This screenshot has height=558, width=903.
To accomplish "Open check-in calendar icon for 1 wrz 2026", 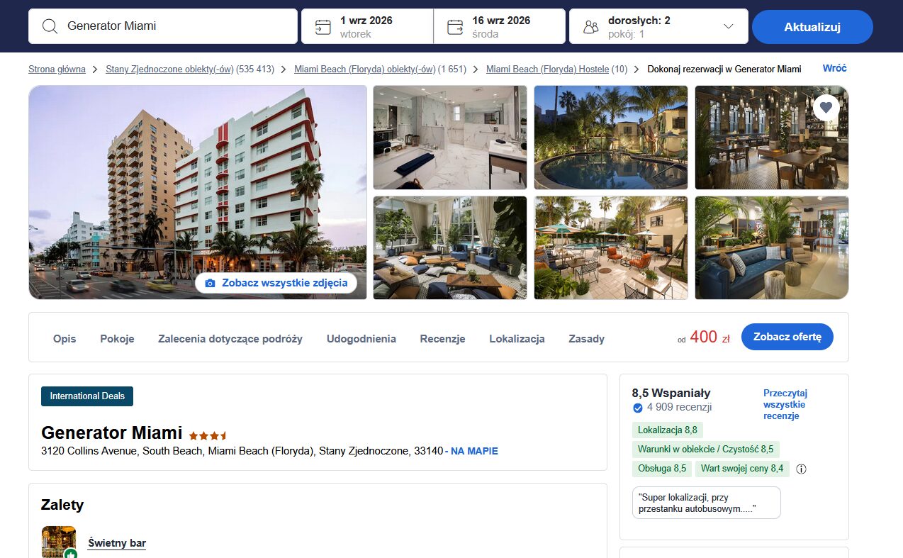I will click(323, 27).
